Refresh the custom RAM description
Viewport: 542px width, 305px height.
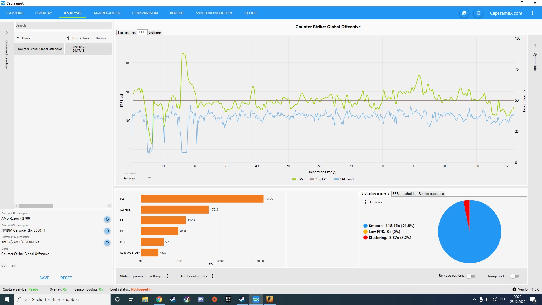(x=107, y=243)
